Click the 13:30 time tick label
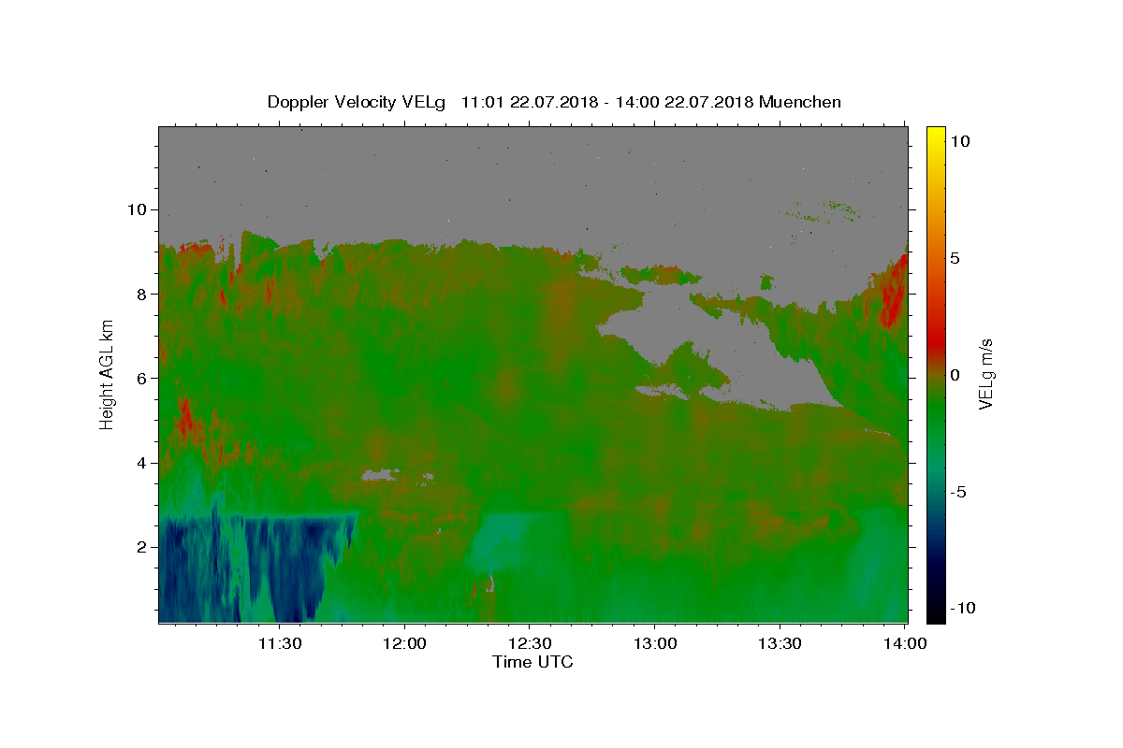1123x748 pixels. (779, 643)
